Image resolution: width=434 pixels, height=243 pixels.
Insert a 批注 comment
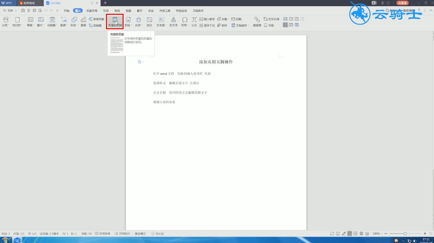[149, 22]
